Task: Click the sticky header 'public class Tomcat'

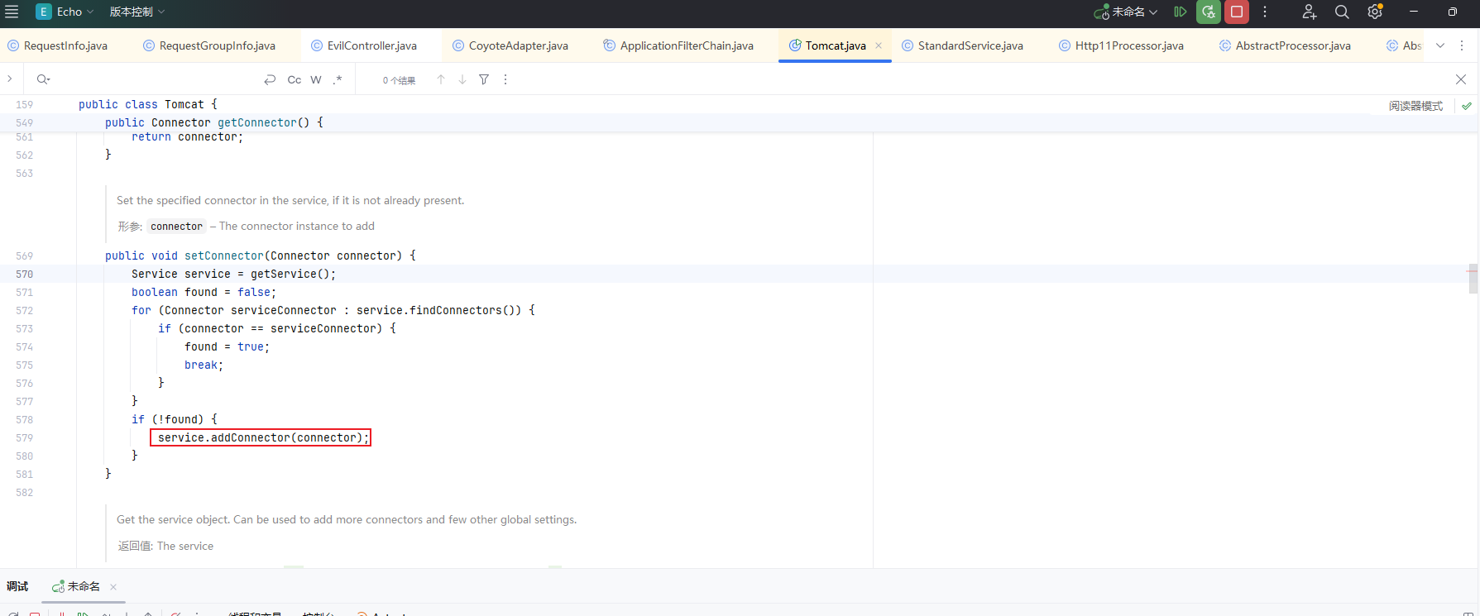Action: 147,104
